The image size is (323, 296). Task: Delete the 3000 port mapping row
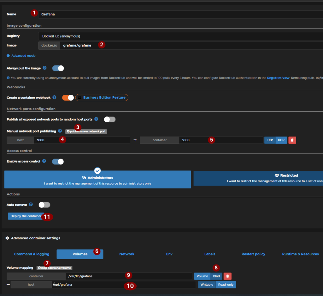click(x=292, y=140)
